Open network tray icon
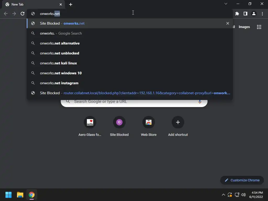Viewport: 268px width, 201px height. tap(237, 195)
